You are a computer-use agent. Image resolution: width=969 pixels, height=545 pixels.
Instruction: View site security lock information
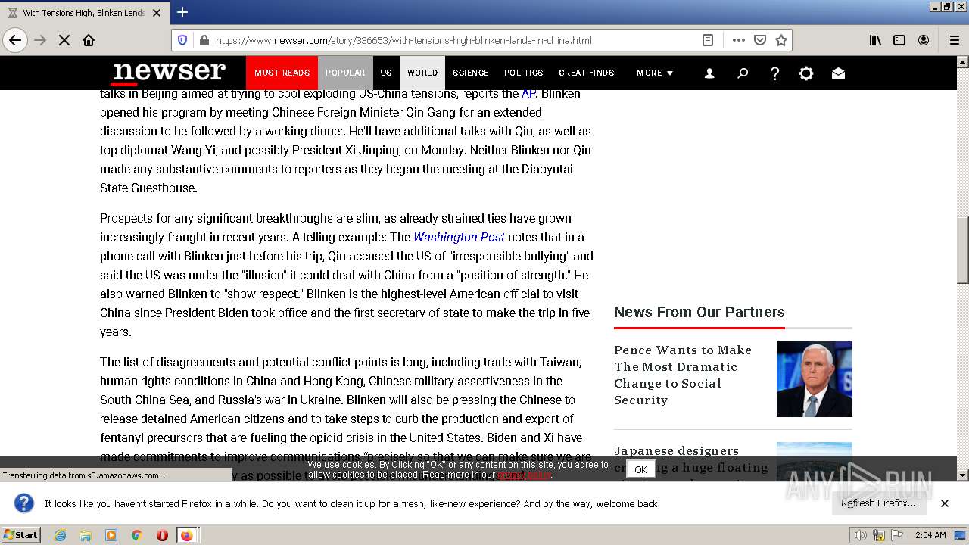[203, 40]
